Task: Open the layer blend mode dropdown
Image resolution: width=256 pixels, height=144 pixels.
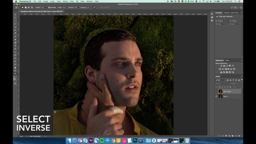Action: (x=222, y=84)
